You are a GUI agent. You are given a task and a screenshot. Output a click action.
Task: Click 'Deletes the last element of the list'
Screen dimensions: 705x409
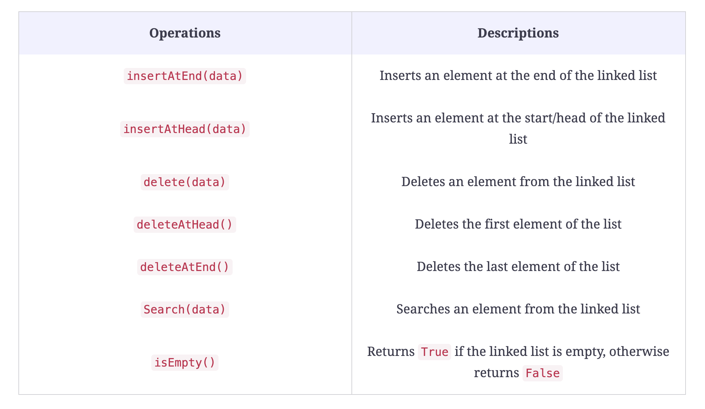point(518,266)
